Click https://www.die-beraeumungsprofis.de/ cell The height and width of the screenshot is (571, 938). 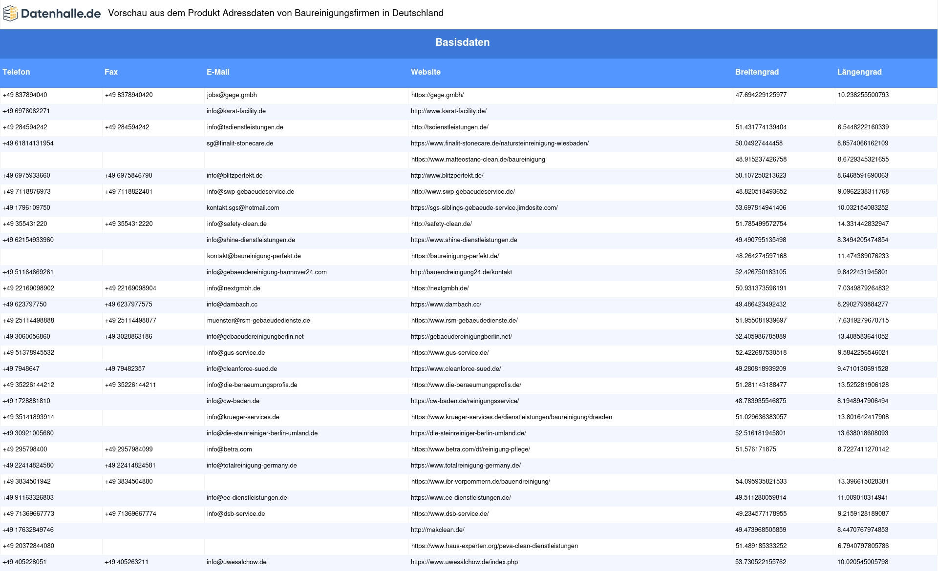tap(466, 385)
